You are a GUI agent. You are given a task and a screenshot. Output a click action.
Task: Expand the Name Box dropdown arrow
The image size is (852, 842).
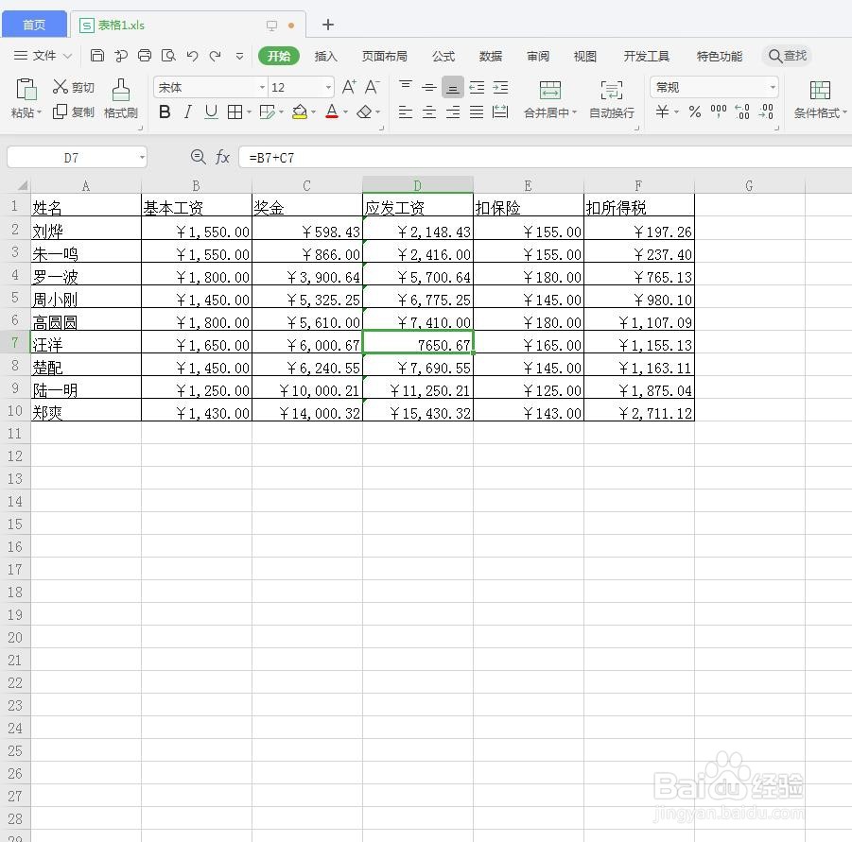[142, 158]
